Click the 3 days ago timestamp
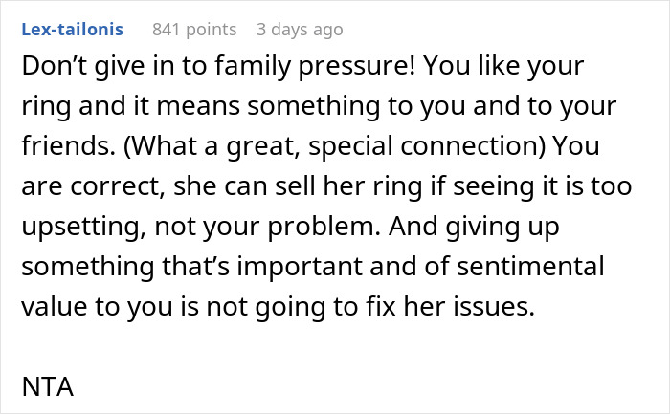Screen dimensions: 670x414 [x=299, y=30]
